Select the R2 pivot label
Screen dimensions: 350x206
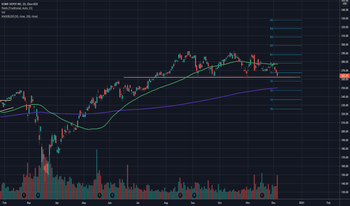tap(272, 46)
